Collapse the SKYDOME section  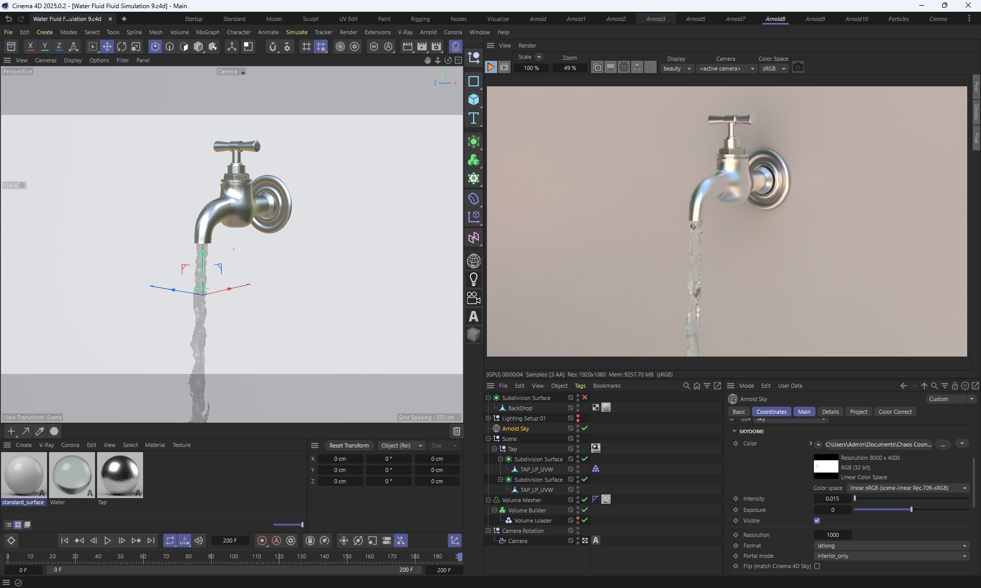click(735, 431)
